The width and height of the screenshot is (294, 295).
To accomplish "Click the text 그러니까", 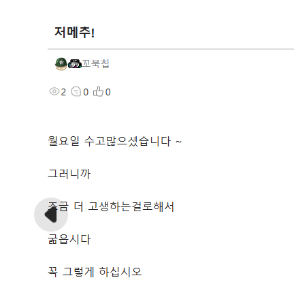I will pyautogui.click(x=69, y=174).
